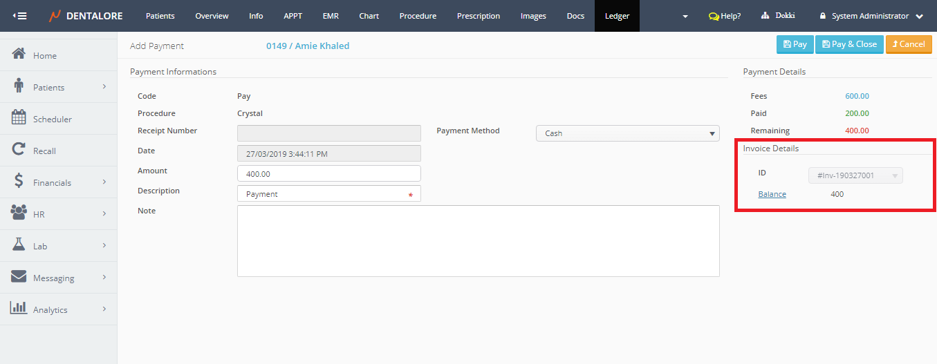Click the Scheduler calendar icon

(19, 118)
